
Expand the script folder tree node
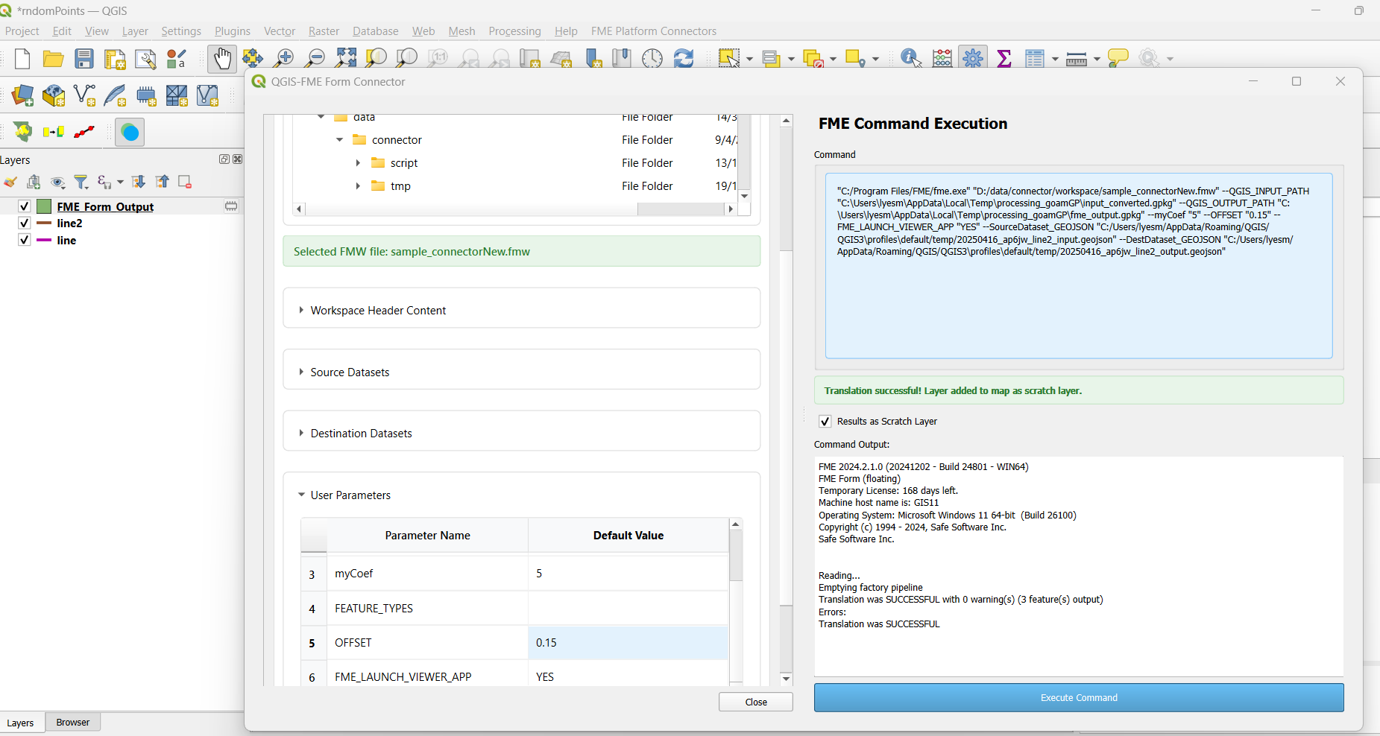point(358,162)
